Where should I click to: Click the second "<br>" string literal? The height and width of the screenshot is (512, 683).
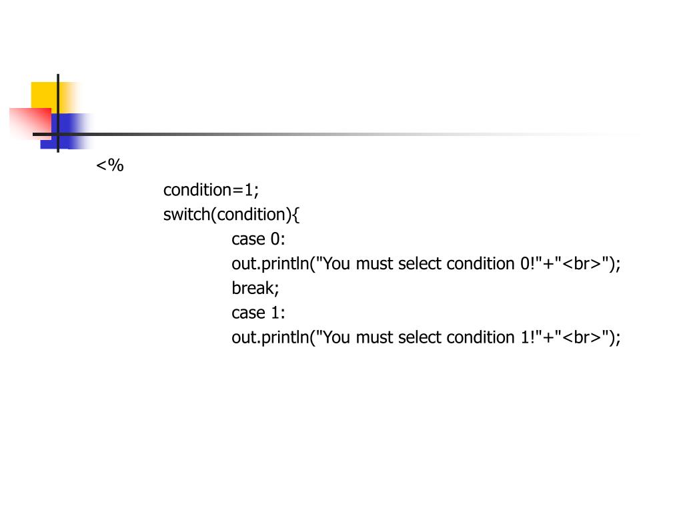pos(582,337)
